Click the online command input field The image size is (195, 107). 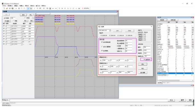coord(89,100)
